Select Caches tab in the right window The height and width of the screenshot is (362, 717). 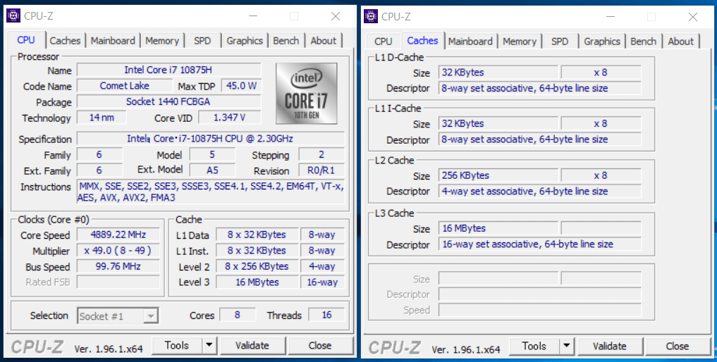(422, 40)
